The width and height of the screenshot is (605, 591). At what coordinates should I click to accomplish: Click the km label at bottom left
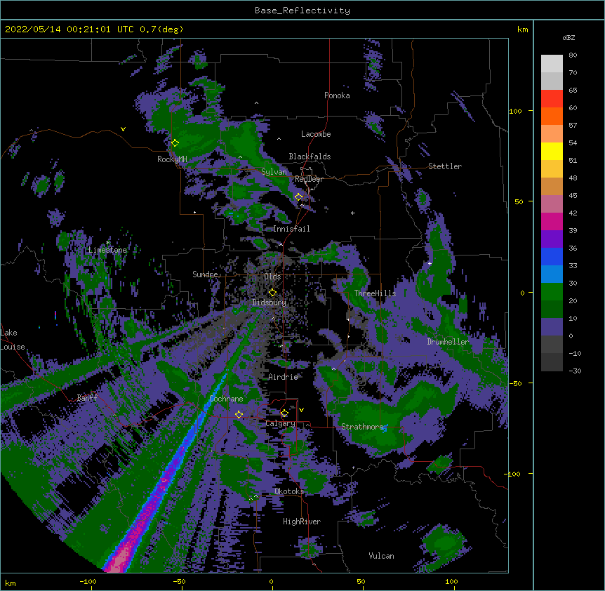coord(11,583)
